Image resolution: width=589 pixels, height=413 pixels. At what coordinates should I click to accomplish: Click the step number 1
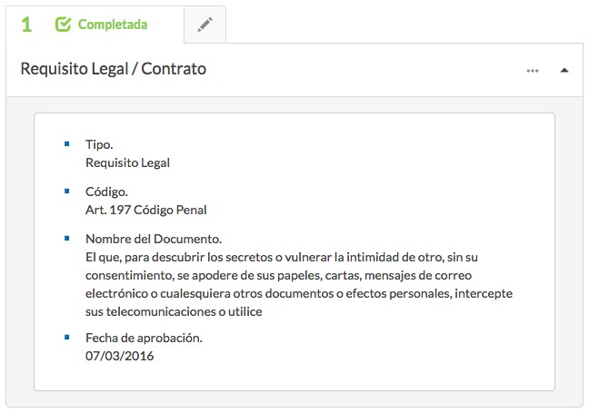26,25
